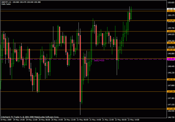Click the '21 May 06:00' time axis label
Viewport: 175px width, 122px height.
coord(83,120)
